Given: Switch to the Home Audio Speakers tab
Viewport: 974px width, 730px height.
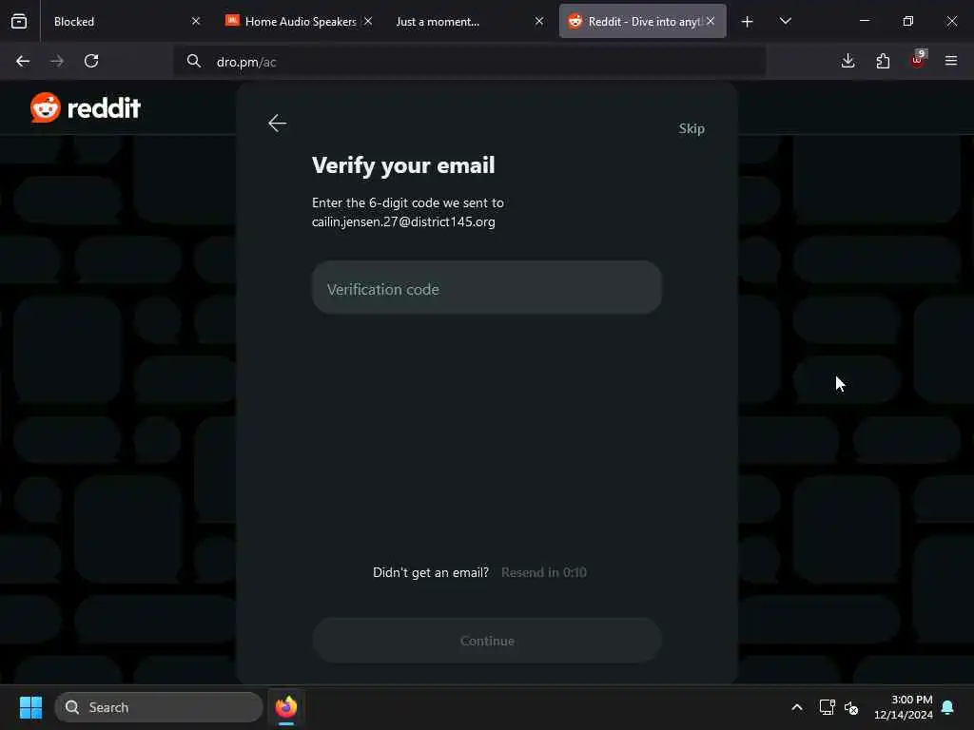Looking at the screenshot, I should [291, 22].
